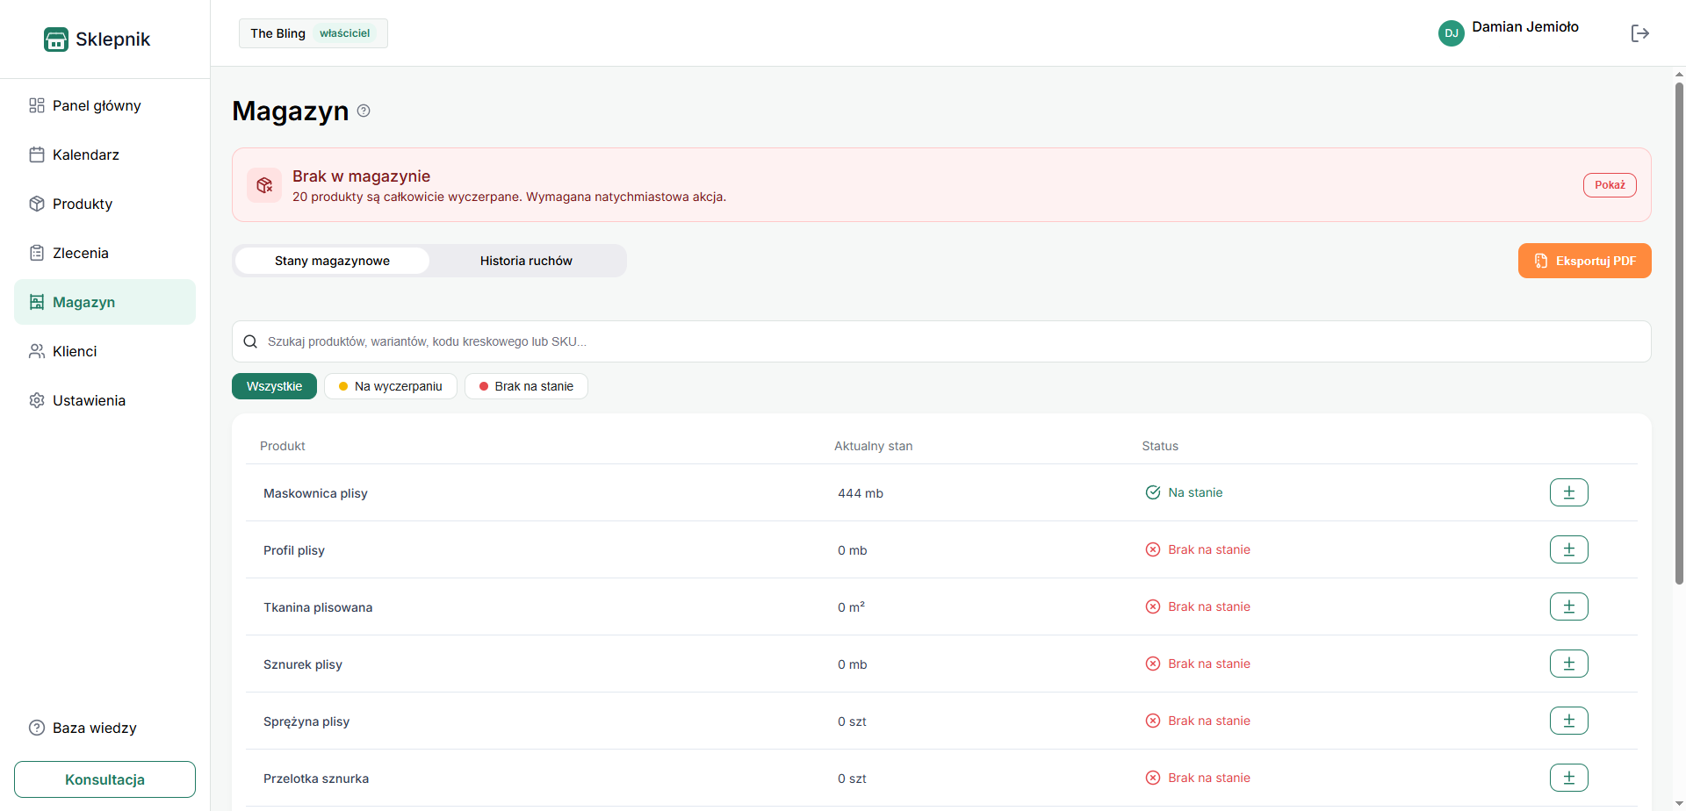Adjust stock for Tkanina plisowana

pos(1568,606)
